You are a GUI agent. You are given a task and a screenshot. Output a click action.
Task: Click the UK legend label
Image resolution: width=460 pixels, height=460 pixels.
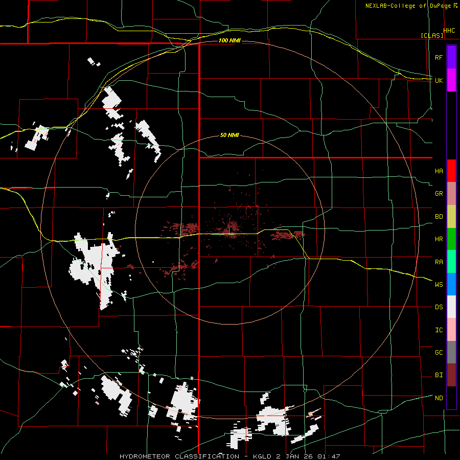coord(439,80)
